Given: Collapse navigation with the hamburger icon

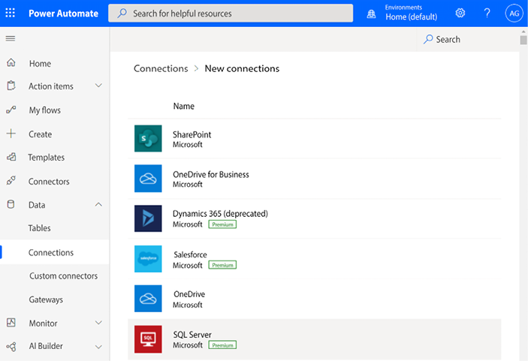Looking at the screenshot, I should click(x=11, y=38).
